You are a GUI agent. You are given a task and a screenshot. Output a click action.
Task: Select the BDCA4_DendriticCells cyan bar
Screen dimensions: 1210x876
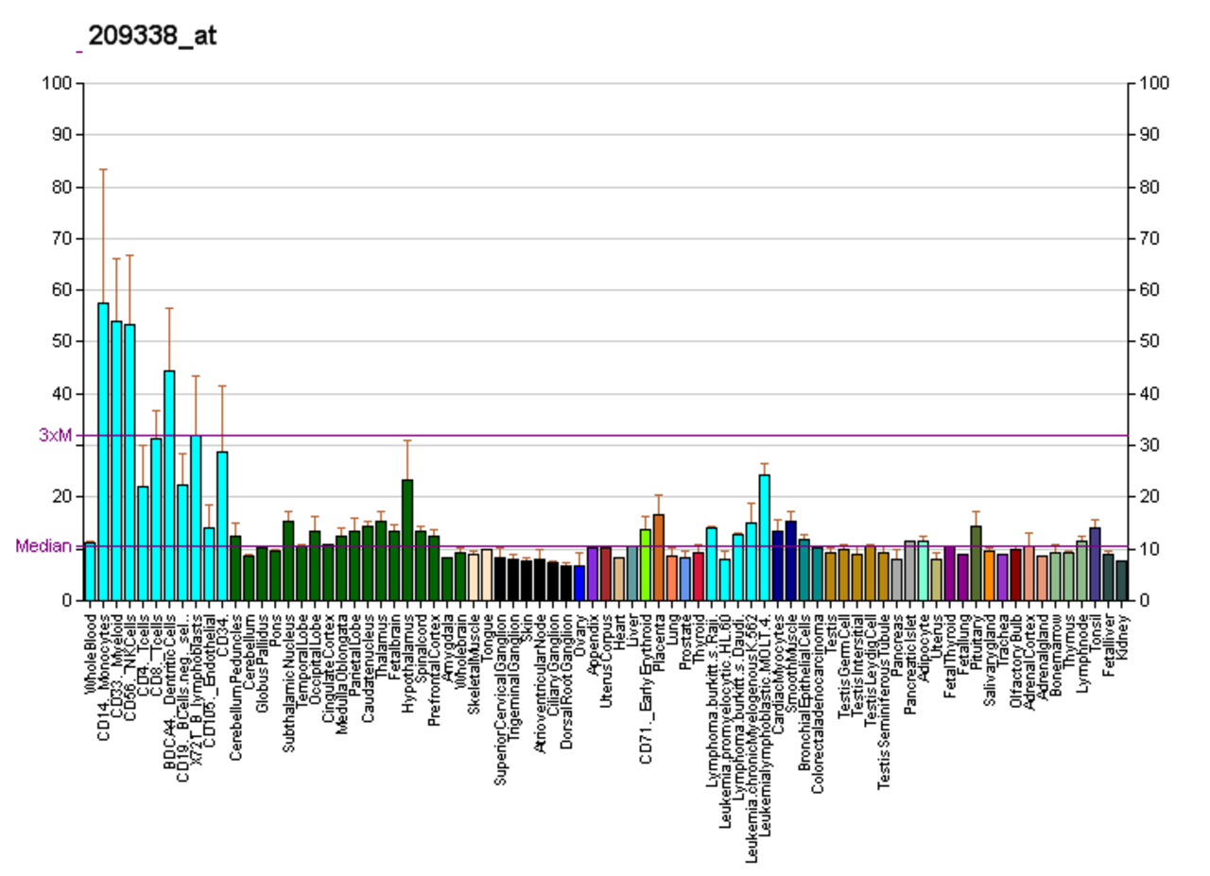point(169,486)
